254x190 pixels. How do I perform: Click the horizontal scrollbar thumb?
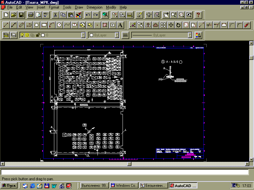(x=129, y=164)
